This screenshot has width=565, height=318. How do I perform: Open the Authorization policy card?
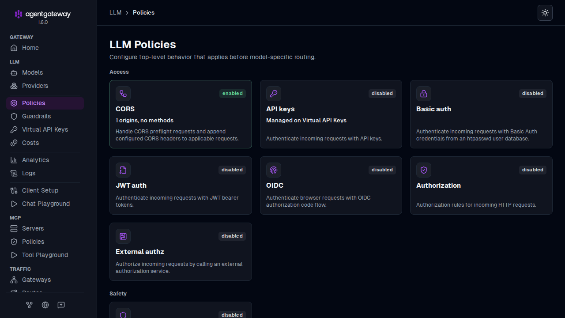tap(481, 185)
